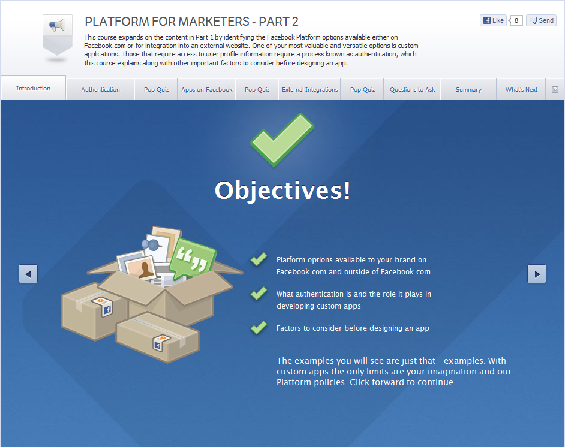Open the Authentication tab
Image resolution: width=565 pixels, height=447 pixels.
click(100, 90)
